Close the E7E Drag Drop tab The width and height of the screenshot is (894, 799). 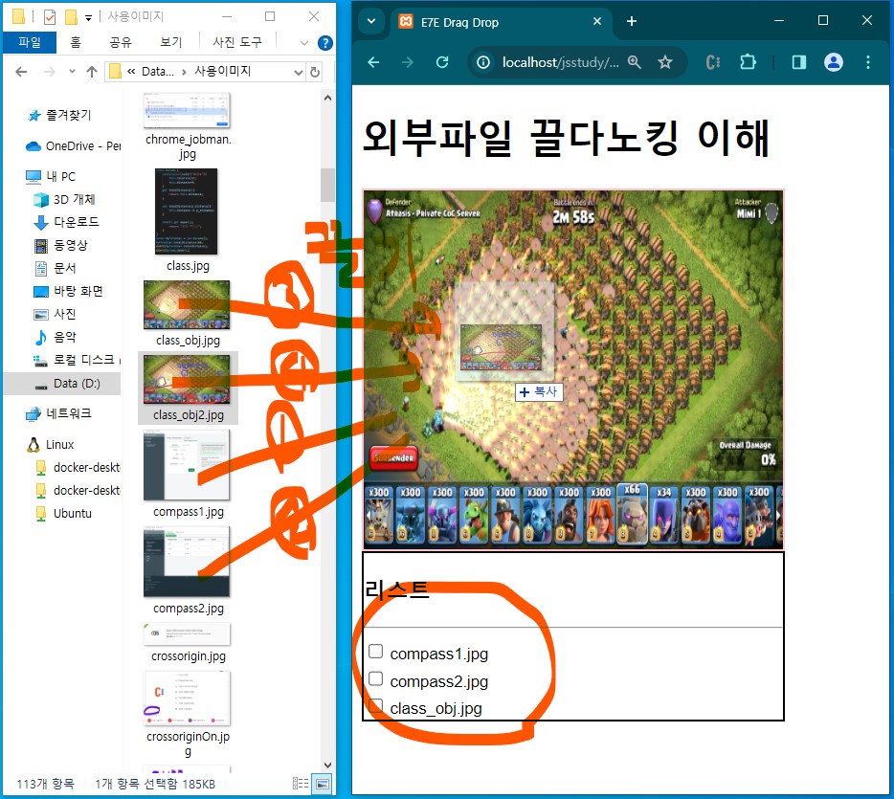coord(597,22)
